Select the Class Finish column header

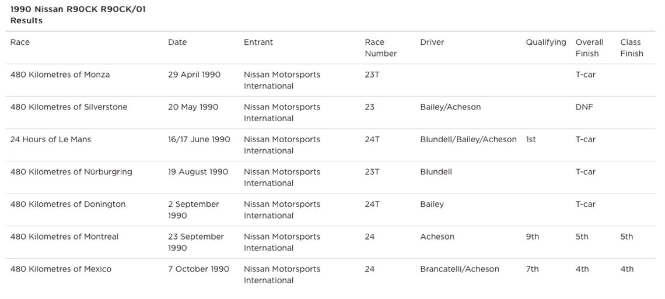click(631, 48)
